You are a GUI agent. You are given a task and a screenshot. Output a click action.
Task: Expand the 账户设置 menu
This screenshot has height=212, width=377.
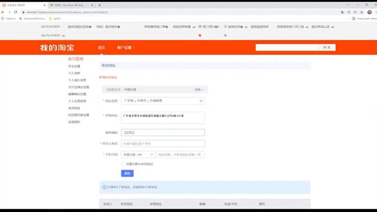click(125, 48)
